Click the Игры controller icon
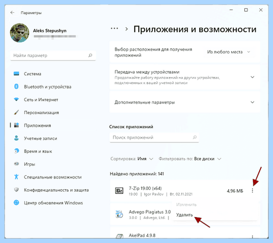Image resolution: width=273 pixels, height=243 pixels. click(16, 164)
